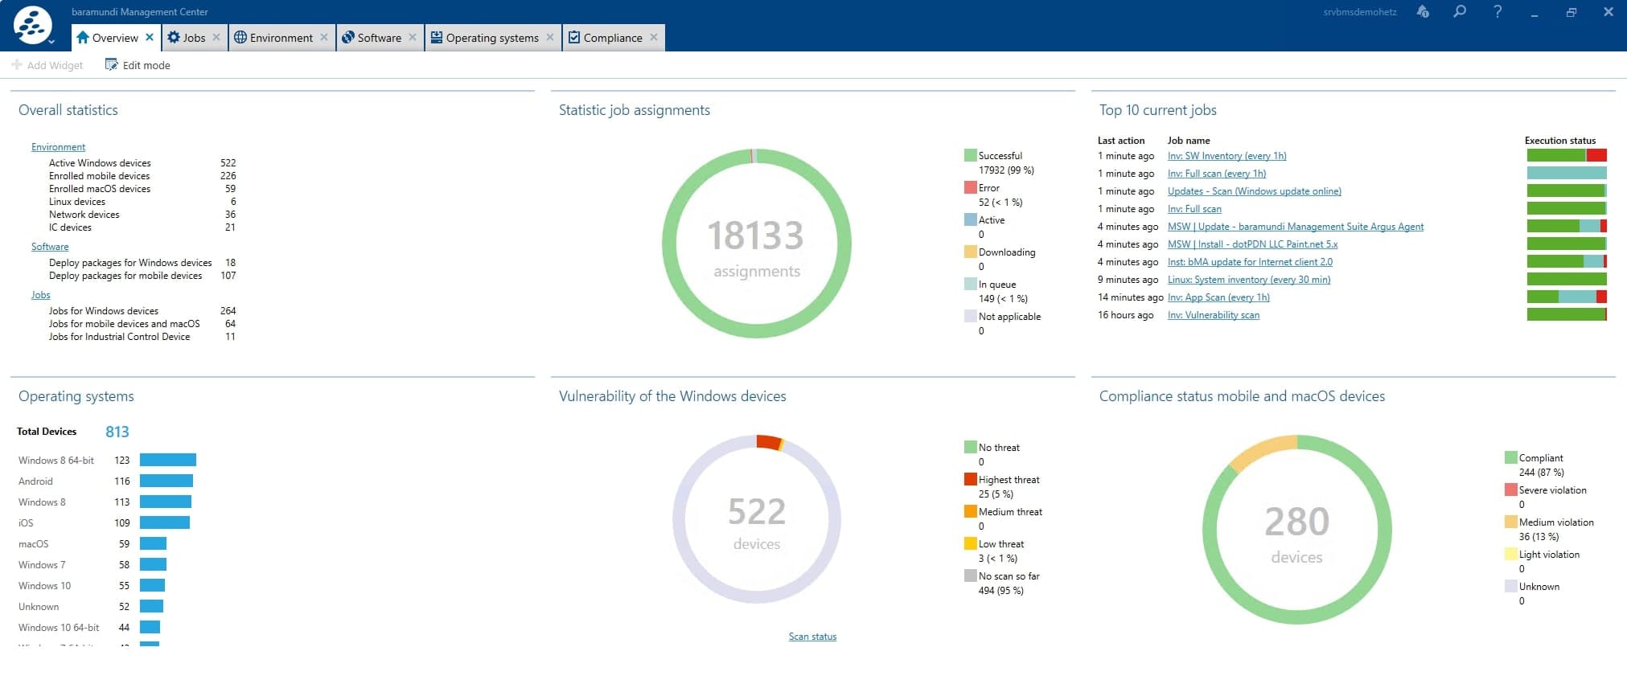1627x680 pixels.
Task: Click execution status bar for Inv: App Scan
Action: click(x=1567, y=297)
